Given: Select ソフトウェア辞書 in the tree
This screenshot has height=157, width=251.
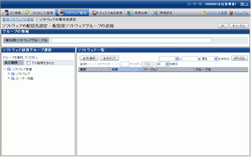Looking at the screenshot, I should point(21,69).
